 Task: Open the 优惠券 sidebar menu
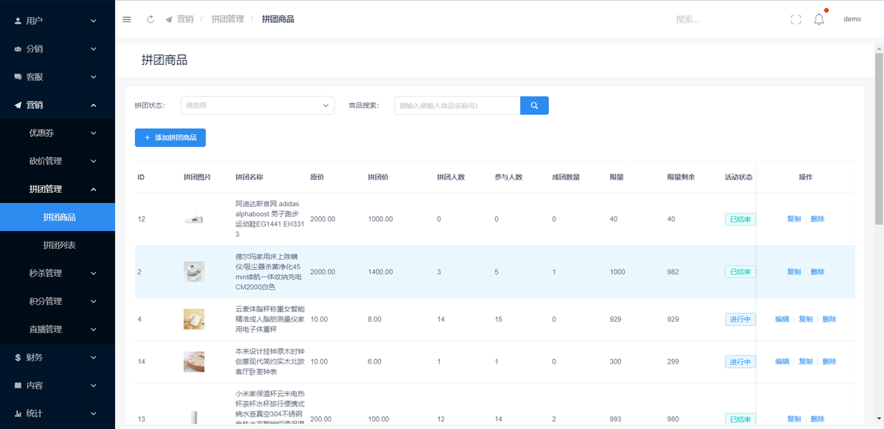click(57, 133)
